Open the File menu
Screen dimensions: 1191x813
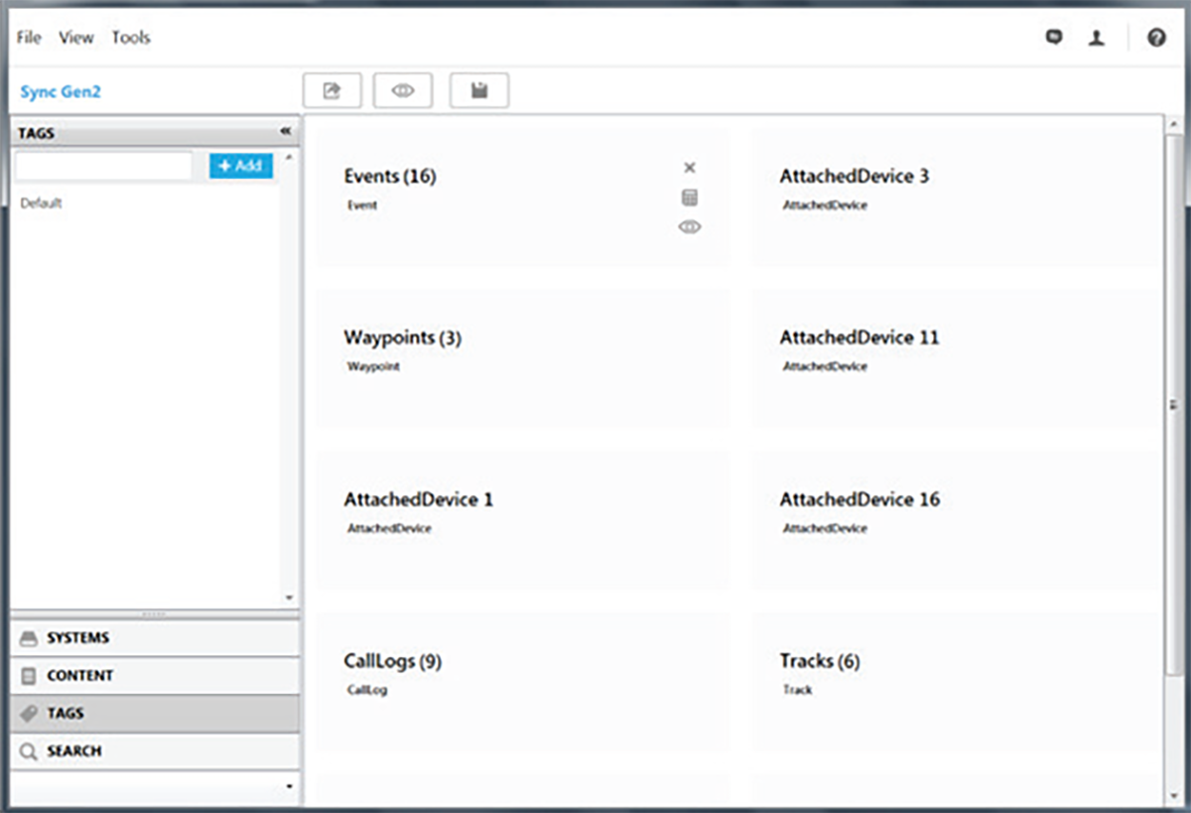pyautogui.click(x=29, y=38)
